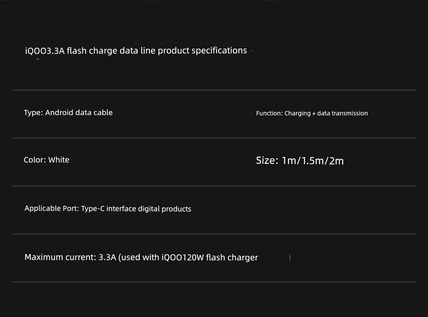The height and width of the screenshot is (317, 428).
Task: Click the 'Applicable Port:' label
Action: (x=51, y=208)
